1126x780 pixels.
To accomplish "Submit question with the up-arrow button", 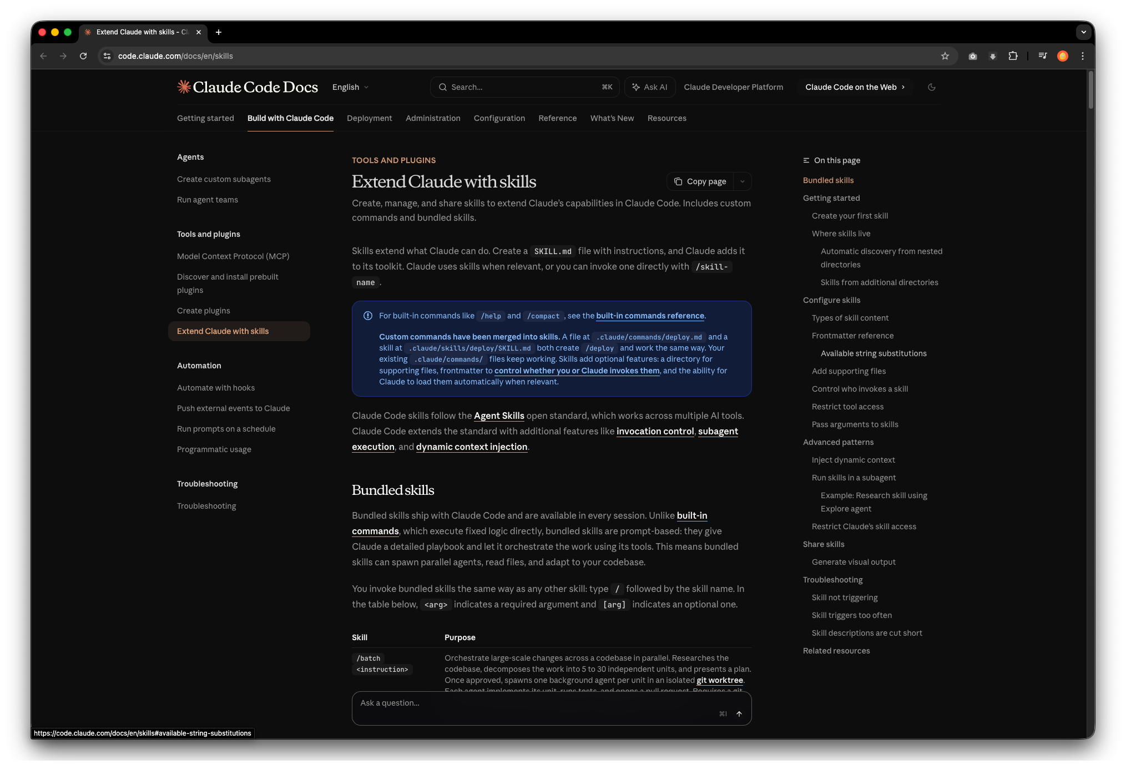I will [739, 714].
